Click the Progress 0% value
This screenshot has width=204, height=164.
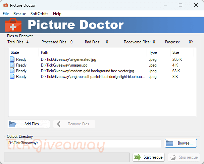click(191, 42)
